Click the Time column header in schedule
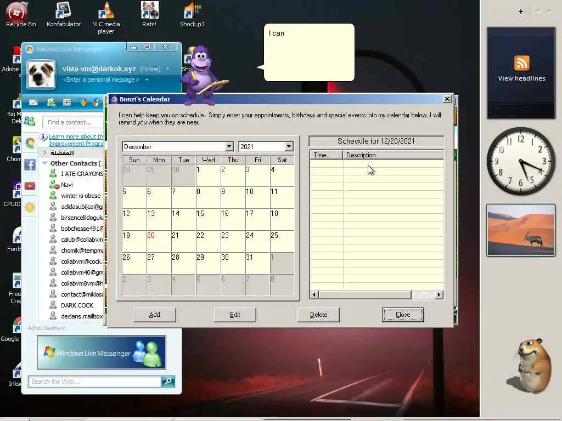The width and height of the screenshot is (562, 421). tap(326, 155)
